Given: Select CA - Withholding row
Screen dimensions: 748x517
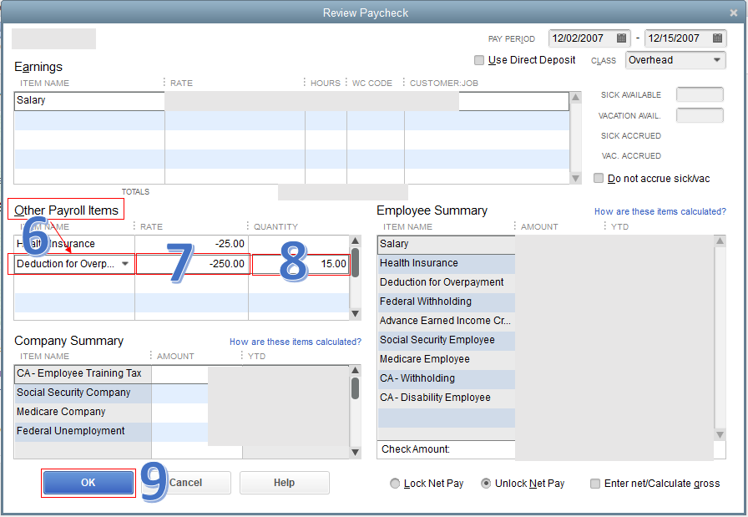Looking at the screenshot, I should 446,378.
